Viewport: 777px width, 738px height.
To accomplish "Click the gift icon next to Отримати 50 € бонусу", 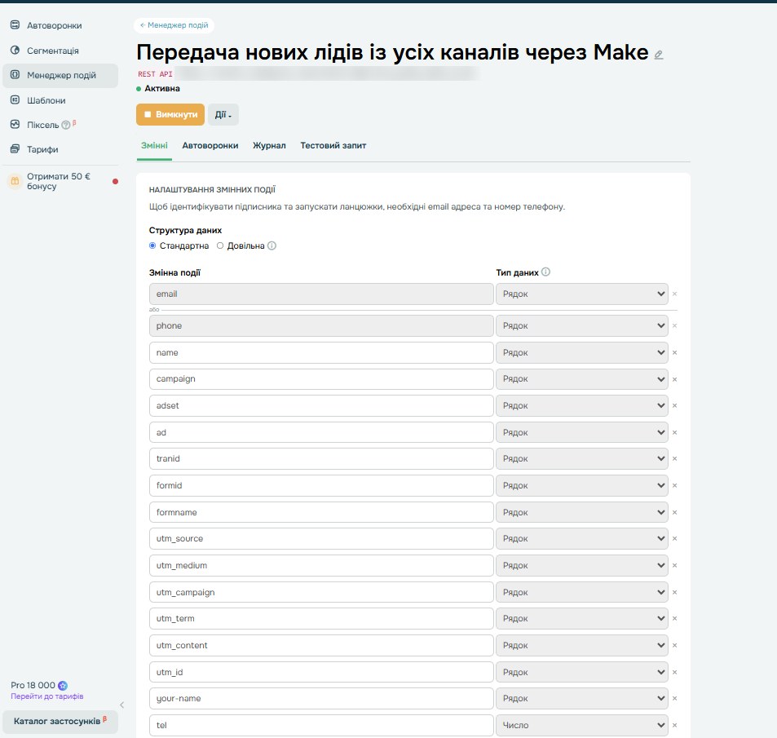I will [15, 181].
